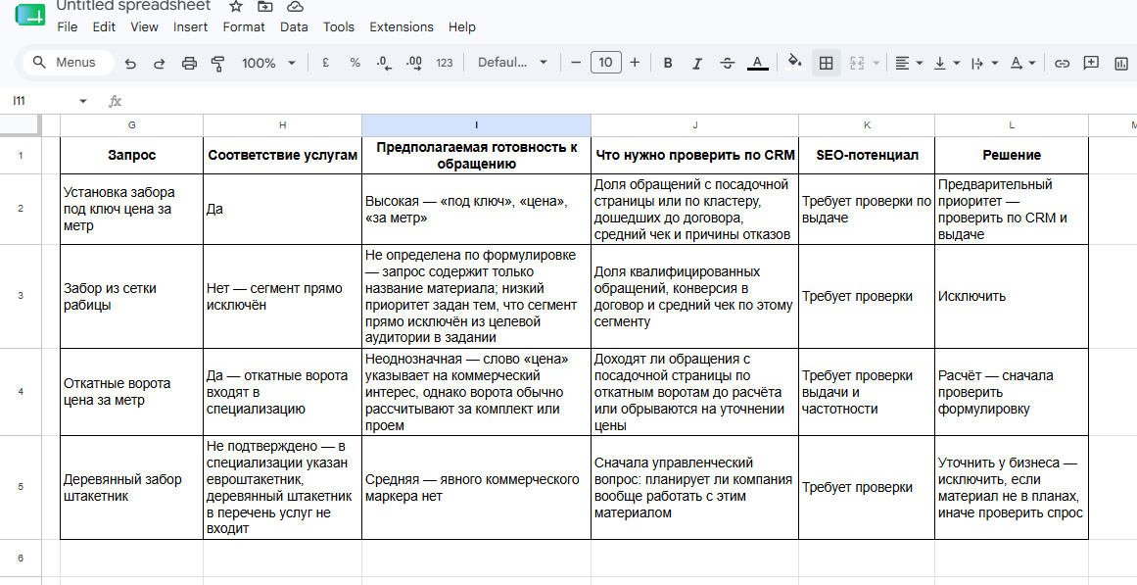Select the Paint format roller icon
The height and width of the screenshot is (585, 1137).
(217, 63)
